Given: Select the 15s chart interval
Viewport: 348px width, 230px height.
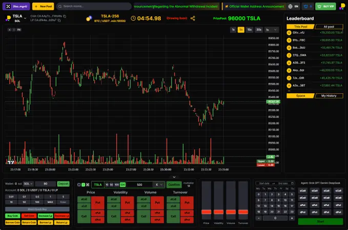Looking at the screenshot, I should tap(249, 30).
